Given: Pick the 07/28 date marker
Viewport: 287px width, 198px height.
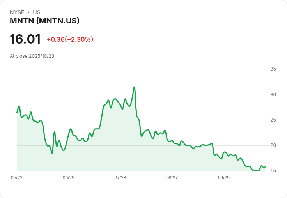Looking at the screenshot, I should click(x=120, y=177).
